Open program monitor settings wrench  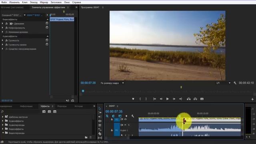pyautogui.click(x=235, y=83)
